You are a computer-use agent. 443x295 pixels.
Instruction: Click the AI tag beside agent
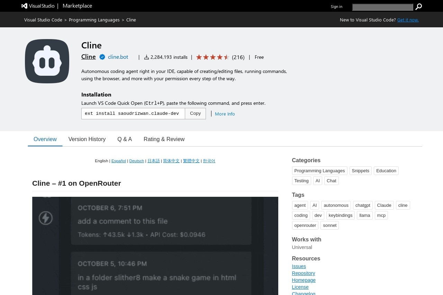tap(315, 205)
